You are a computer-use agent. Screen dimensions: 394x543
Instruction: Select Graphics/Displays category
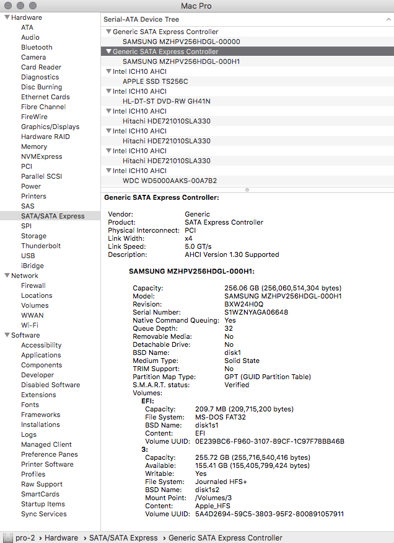click(x=50, y=127)
